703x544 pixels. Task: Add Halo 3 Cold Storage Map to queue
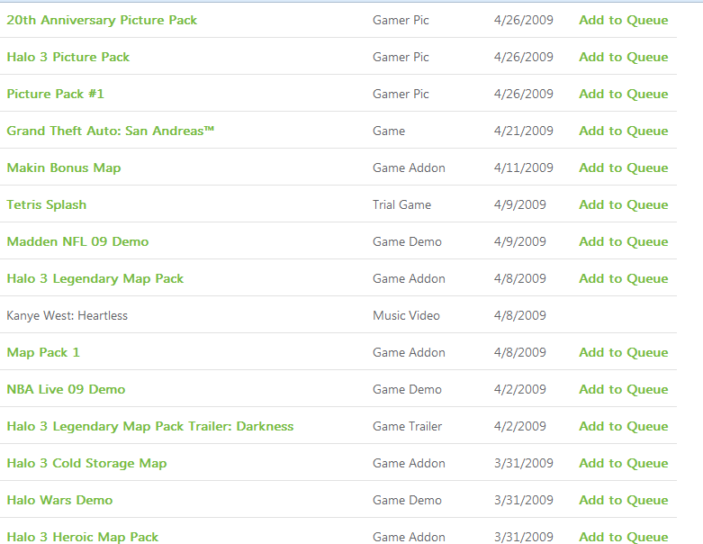point(624,463)
